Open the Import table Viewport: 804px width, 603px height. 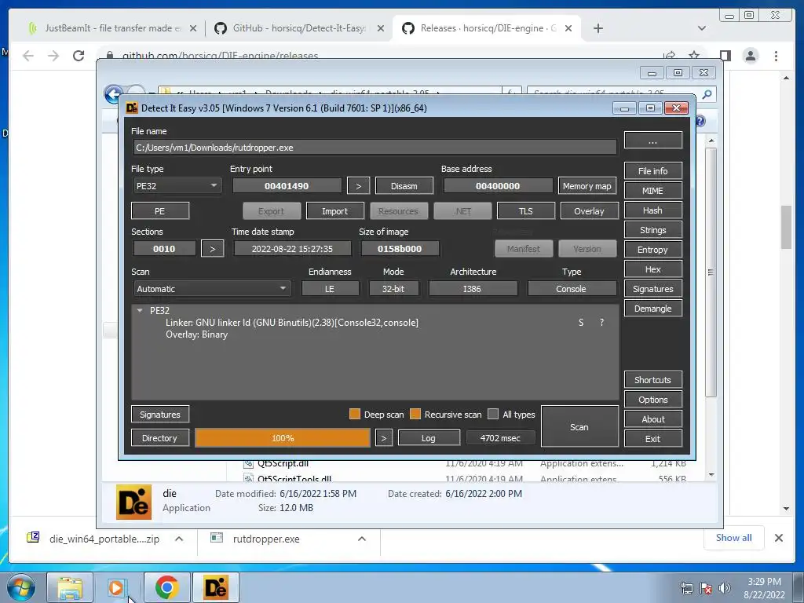(x=334, y=210)
